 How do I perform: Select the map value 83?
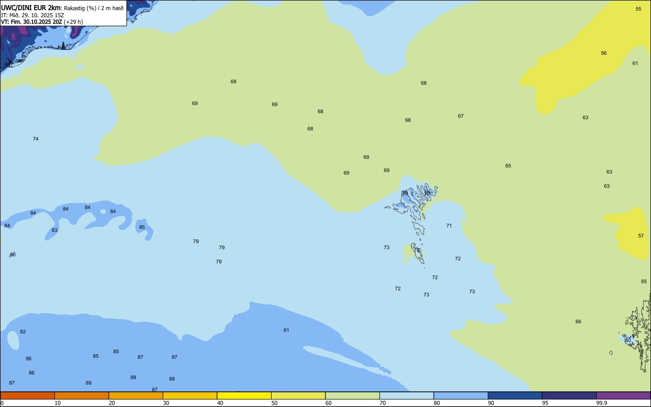tap(54, 230)
